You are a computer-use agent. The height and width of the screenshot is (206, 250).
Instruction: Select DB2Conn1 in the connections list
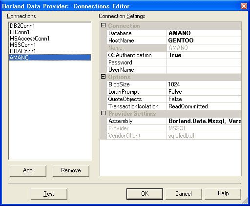click(50, 26)
